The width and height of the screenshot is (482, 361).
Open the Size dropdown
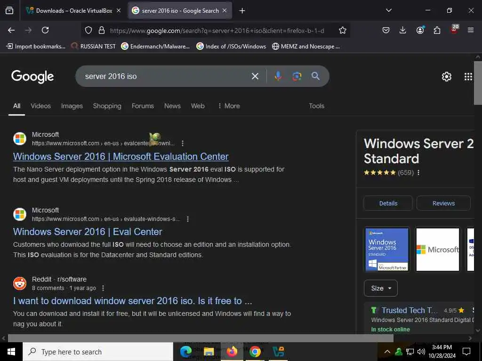(380, 288)
